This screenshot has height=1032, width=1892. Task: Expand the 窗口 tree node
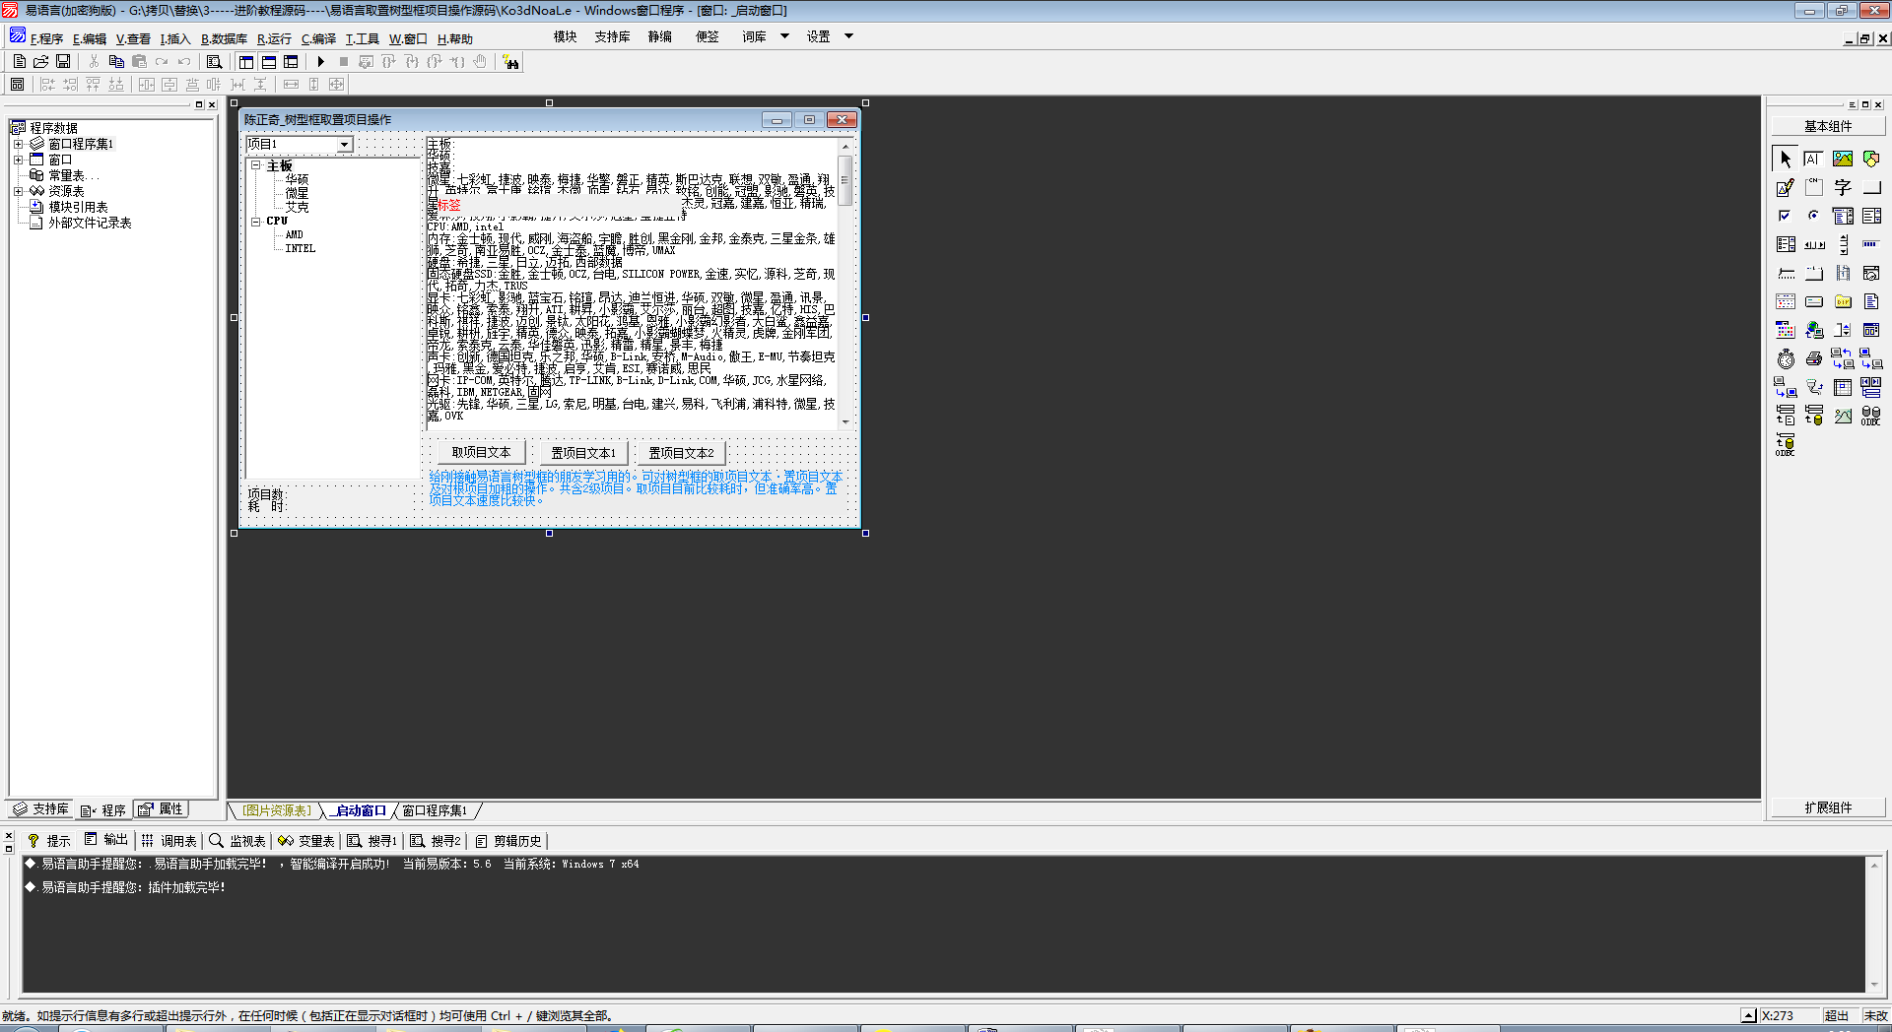pos(18,160)
